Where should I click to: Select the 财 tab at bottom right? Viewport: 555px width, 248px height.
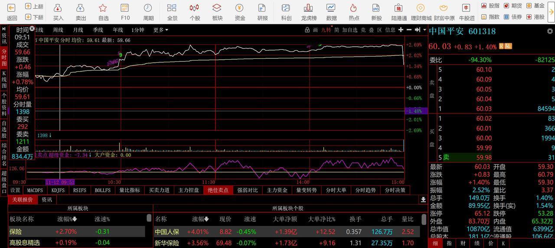[x=463, y=243]
